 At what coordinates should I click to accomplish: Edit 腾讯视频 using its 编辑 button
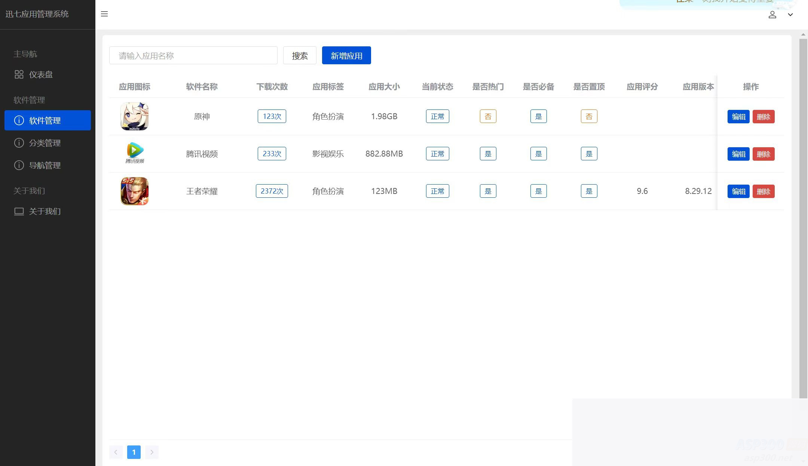(738, 154)
